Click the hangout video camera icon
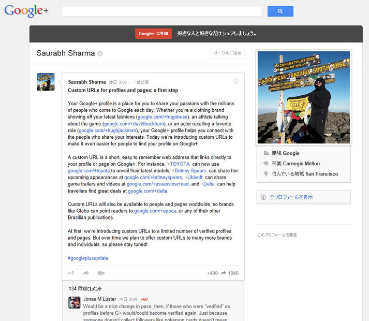369x321 pixels. pyautogui.click(x=101, y=273)
